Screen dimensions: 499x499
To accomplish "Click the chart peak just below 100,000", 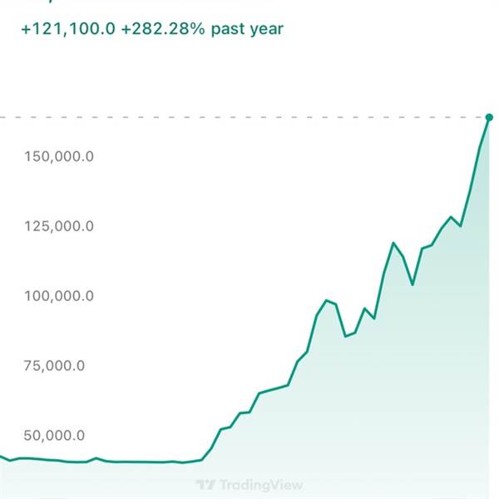I will (x=326, y=300).
